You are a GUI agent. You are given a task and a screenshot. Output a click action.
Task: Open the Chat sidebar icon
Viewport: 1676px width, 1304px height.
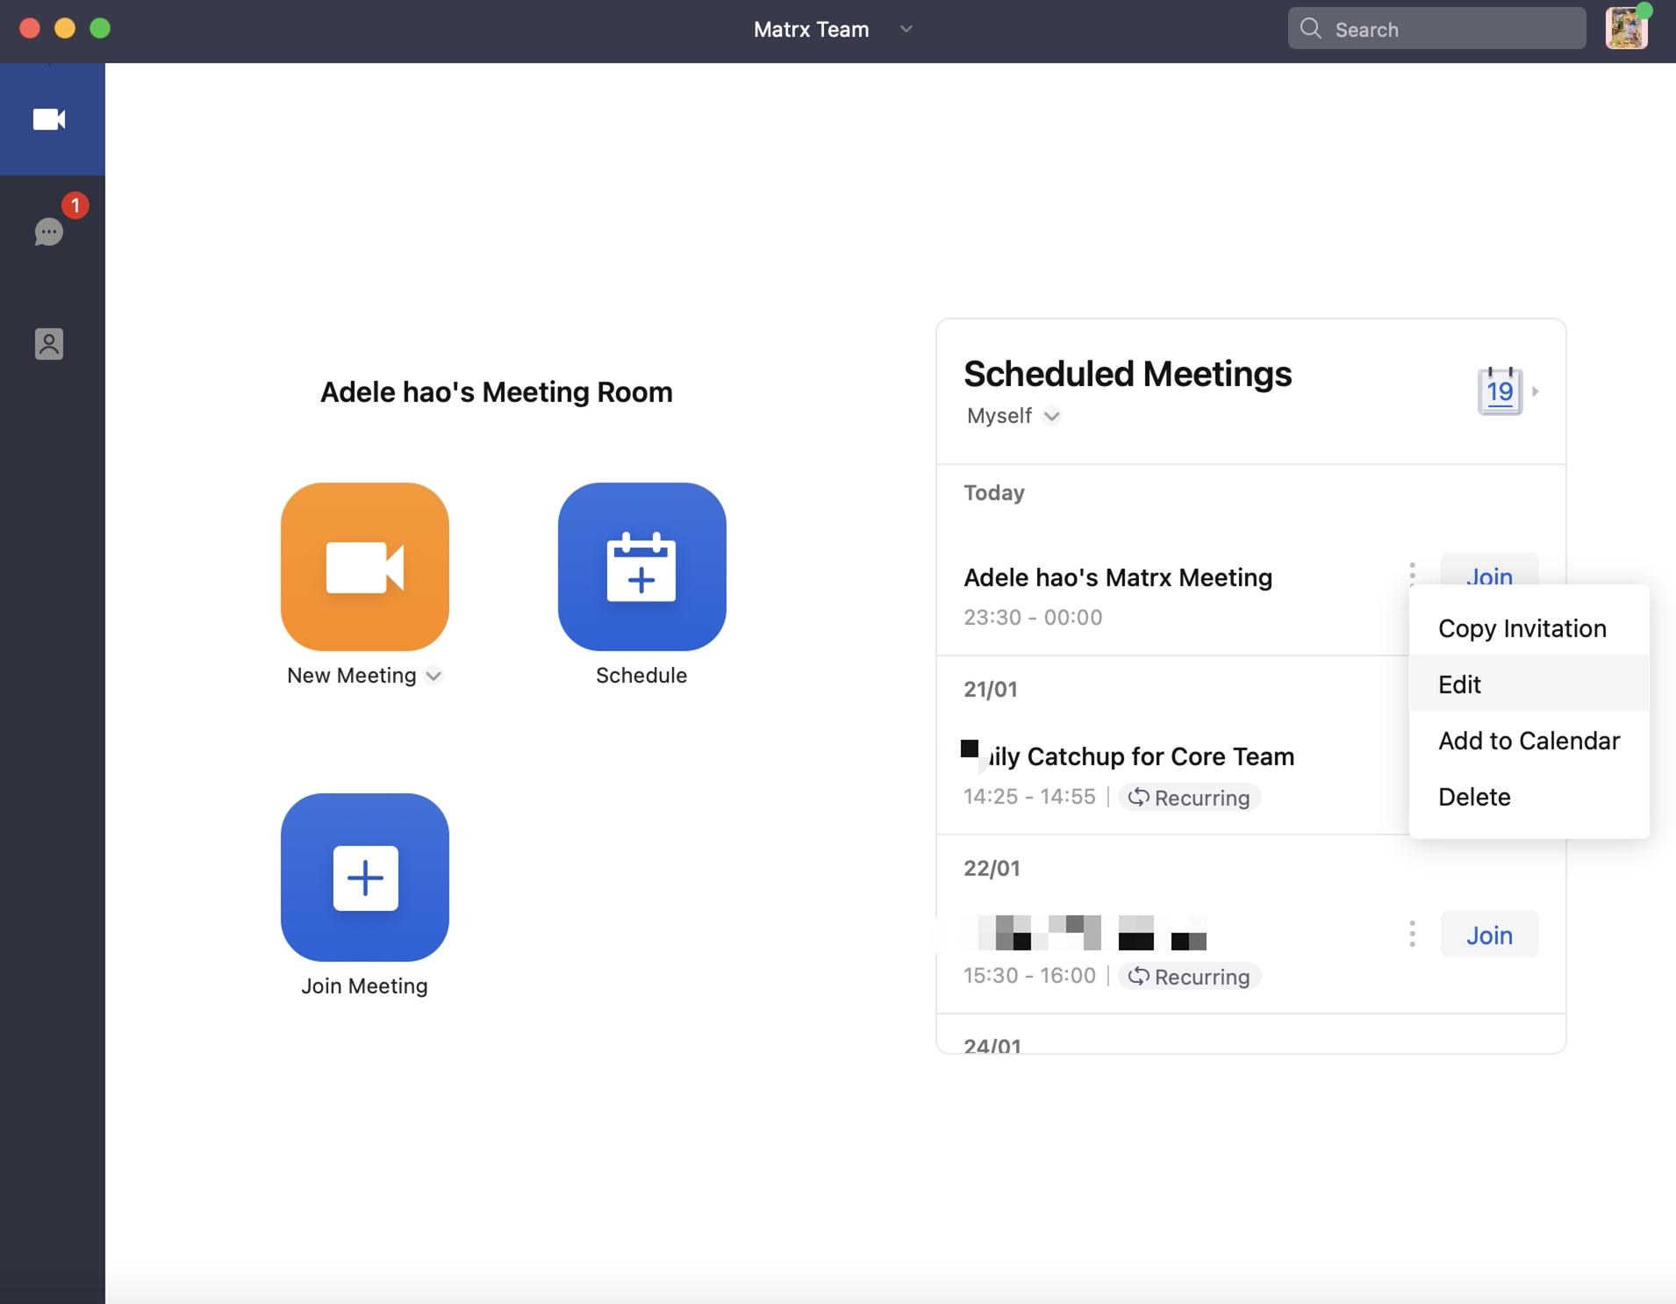49,232
